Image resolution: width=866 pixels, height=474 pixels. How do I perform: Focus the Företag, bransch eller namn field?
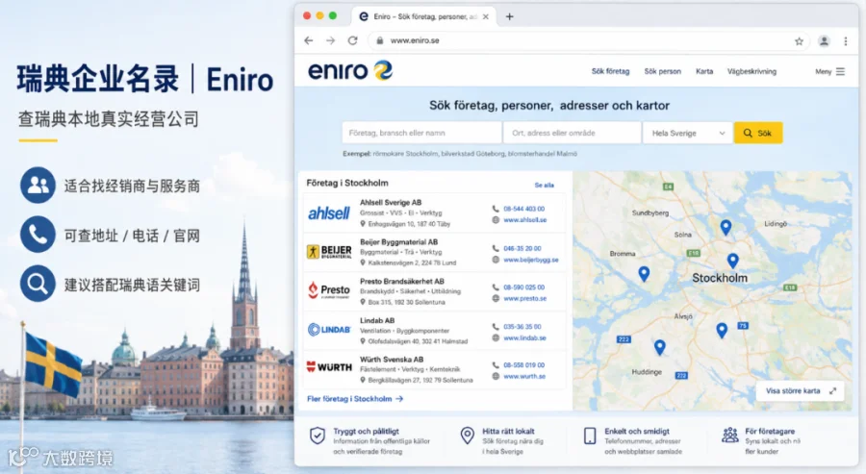[x=421, y=133]
